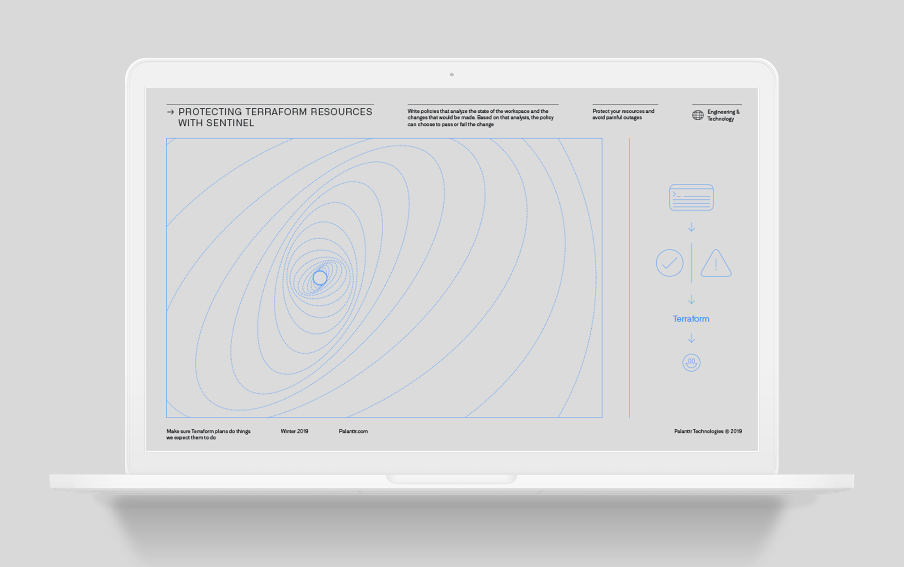This screenshot has height=567, width=904.
Task: Open the Palantir.com footer link
Action: point(353,431)
